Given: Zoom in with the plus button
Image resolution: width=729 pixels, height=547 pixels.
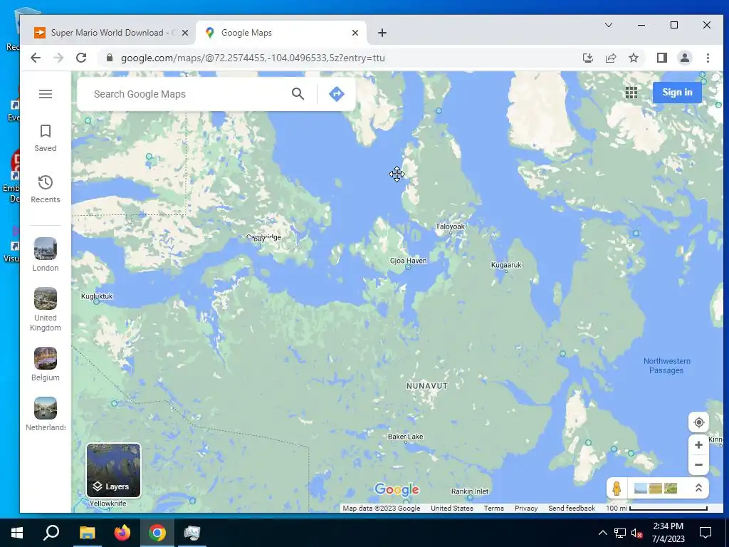Looking at the screenshot, I should pyautogui.click(x=698, y=445).
